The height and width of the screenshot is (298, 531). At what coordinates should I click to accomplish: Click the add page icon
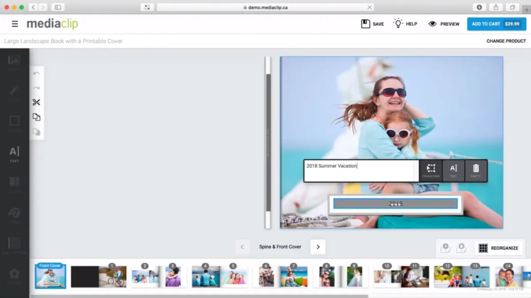click(x=445, y=248)
